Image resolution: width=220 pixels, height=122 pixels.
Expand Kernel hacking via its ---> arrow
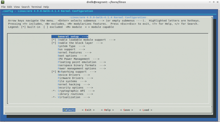87,84
